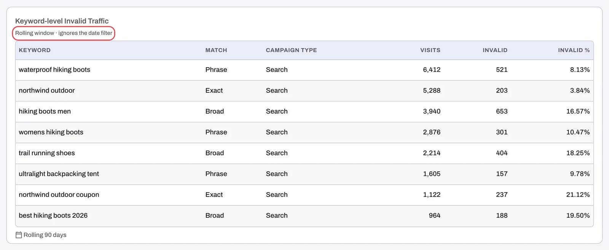Screen dimensions: 609x250
Task: Click the visits value 1,605
Action: tap(432, 174)
